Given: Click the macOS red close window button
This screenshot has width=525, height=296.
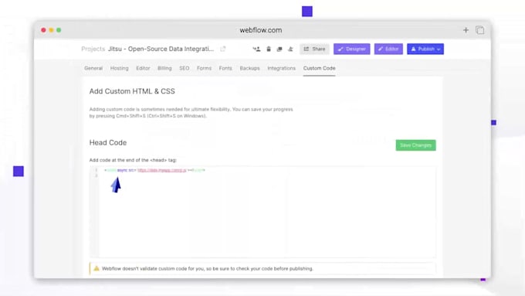Looking at the screenshot, I should click(x=43, y=30).
